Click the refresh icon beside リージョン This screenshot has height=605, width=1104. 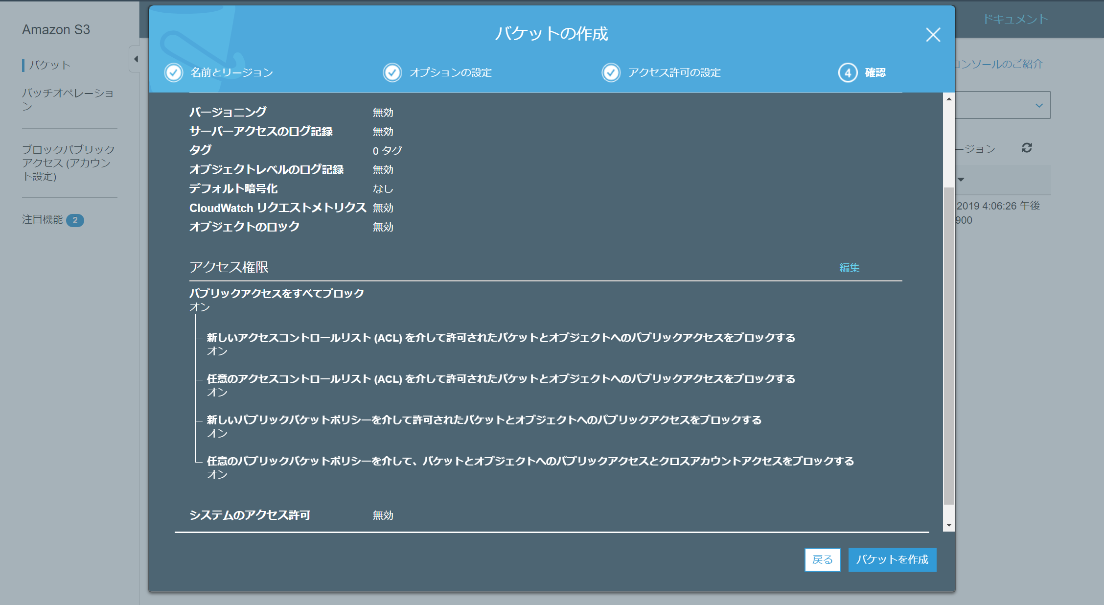coord(1027,148)
